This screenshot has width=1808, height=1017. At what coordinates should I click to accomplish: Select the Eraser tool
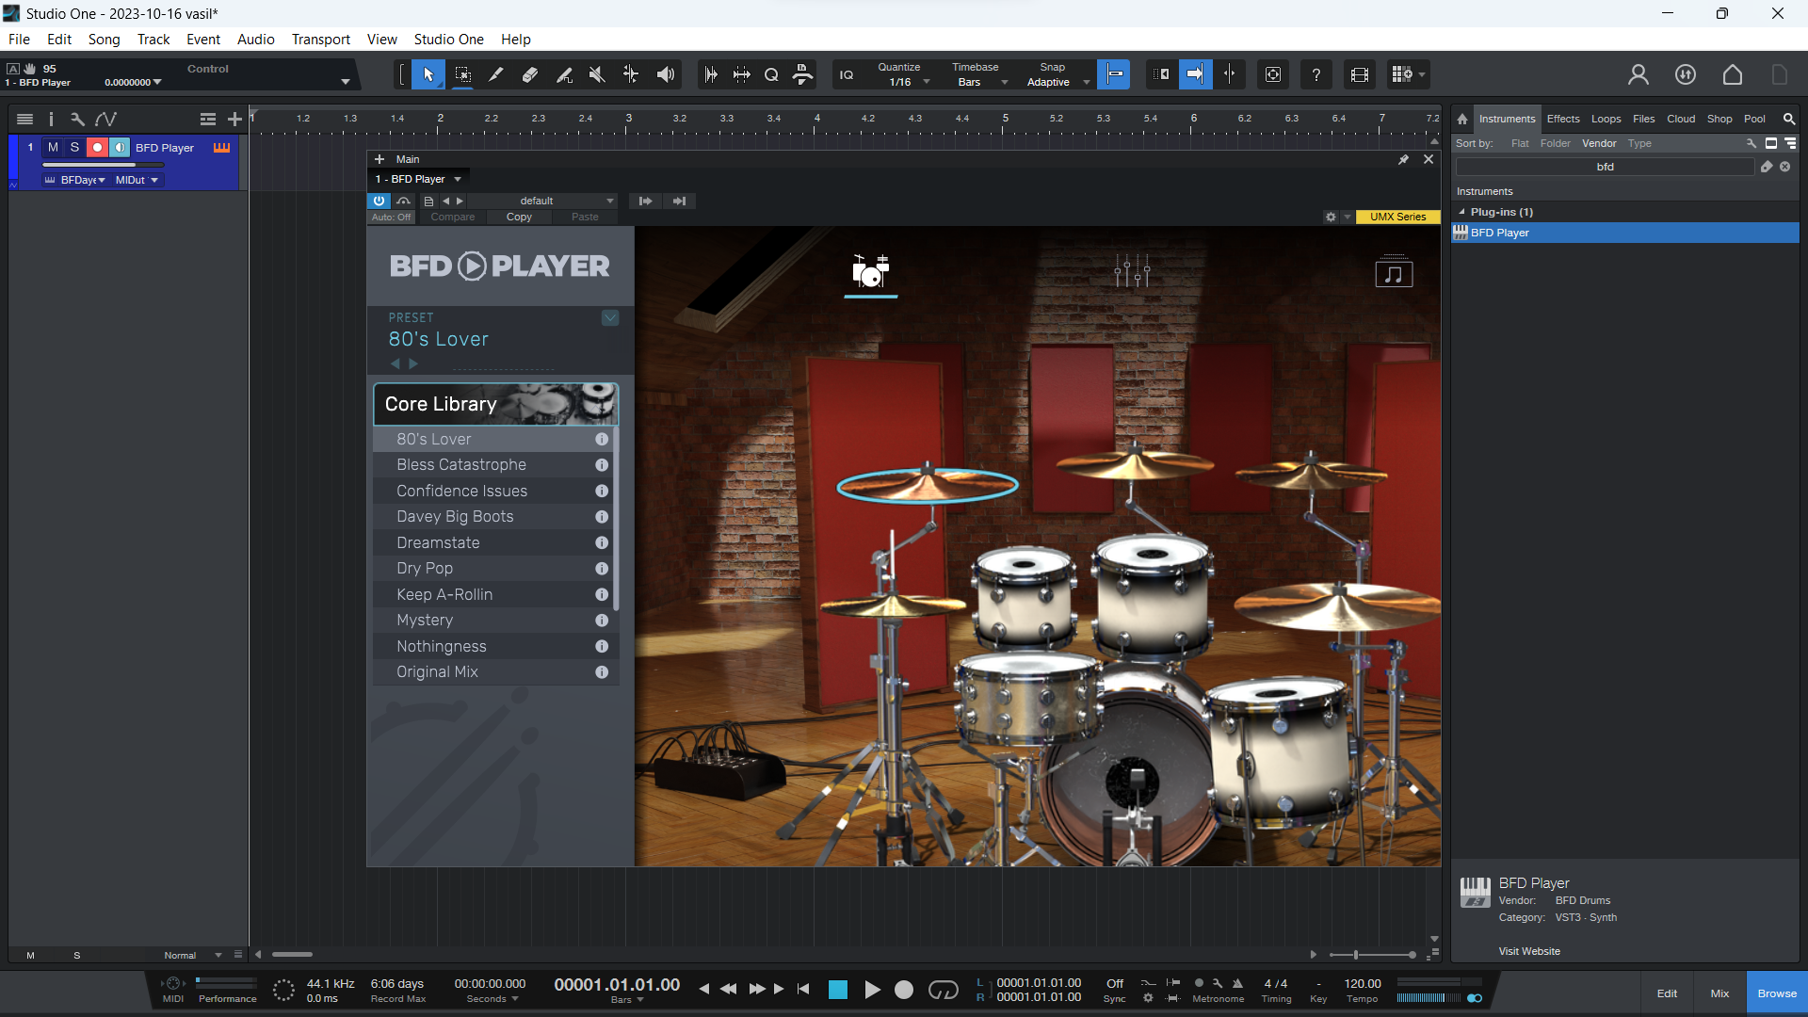529,74
